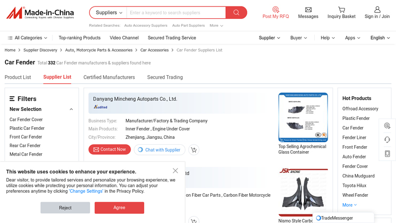Click the Contact Now button
The width and height of the screenshot is (396, 223).
(x=109, y=150)
